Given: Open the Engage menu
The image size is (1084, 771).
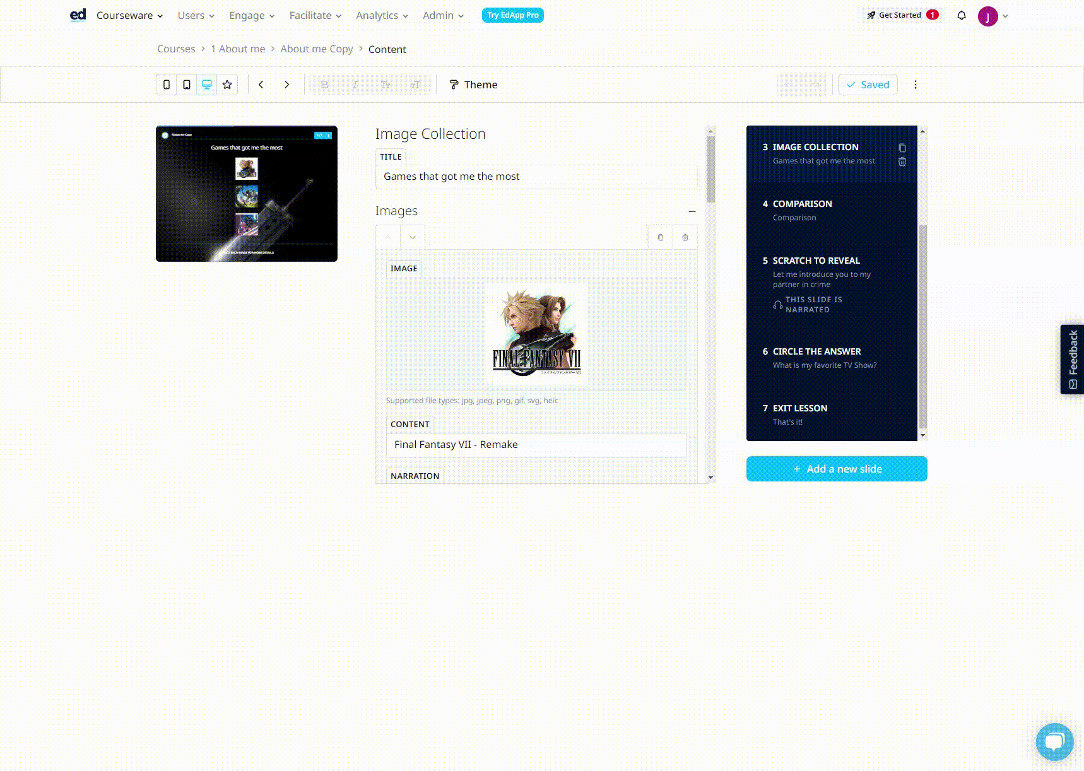Looking at the screenshot, I should [x=252, y=15].
